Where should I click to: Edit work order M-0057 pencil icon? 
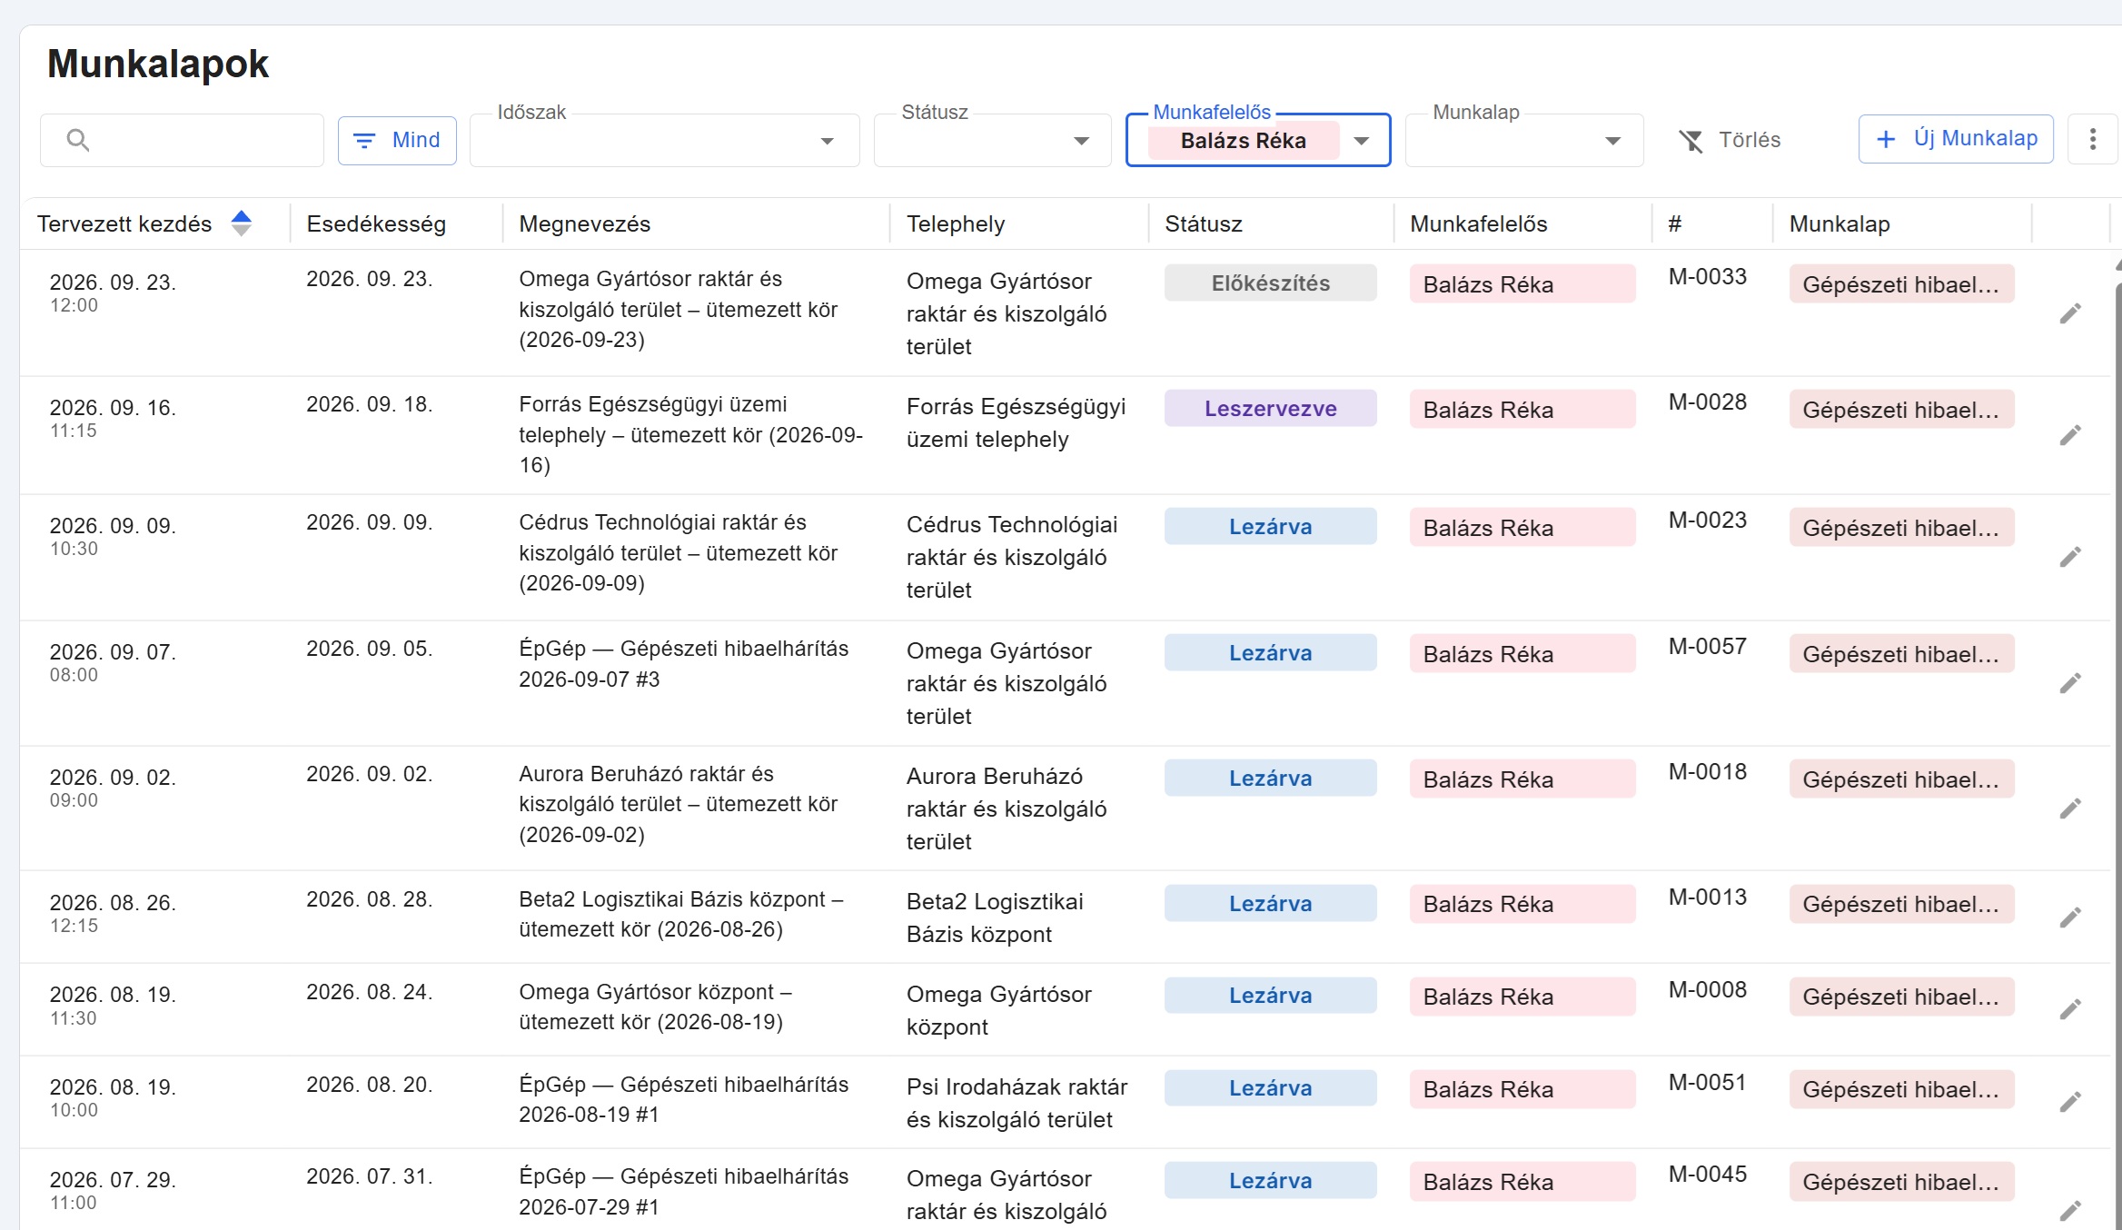point(2070,683)
